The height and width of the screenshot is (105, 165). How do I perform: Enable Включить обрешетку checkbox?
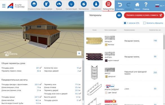point(144,23)
